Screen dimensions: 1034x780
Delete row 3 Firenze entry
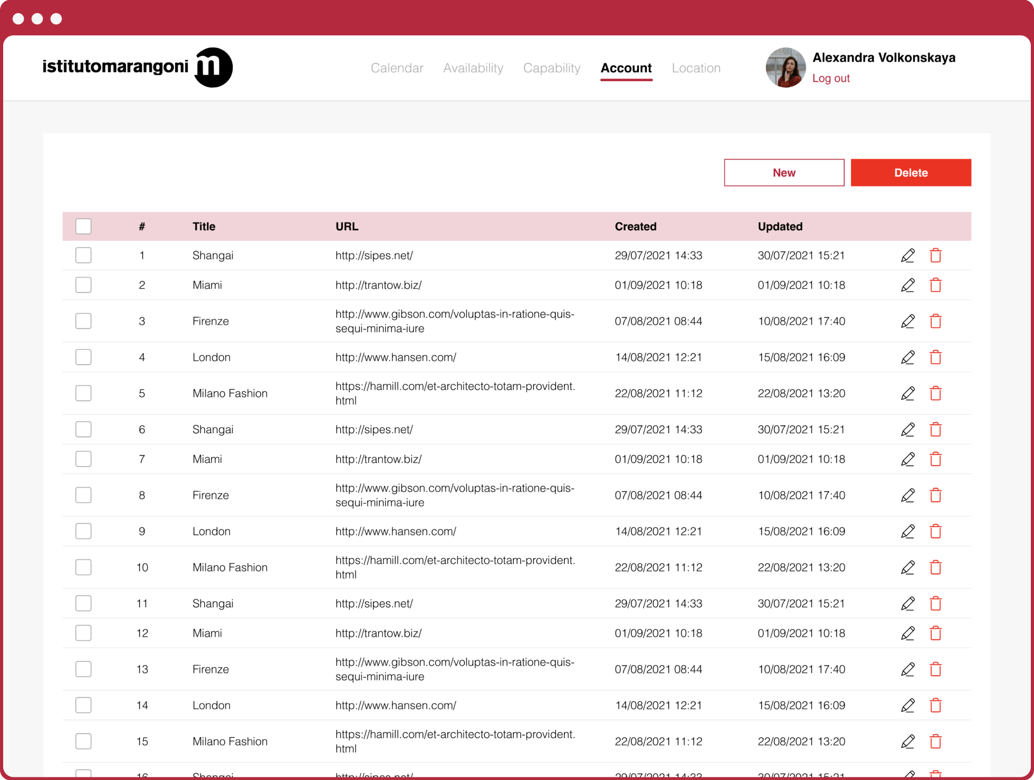(935, 321)
